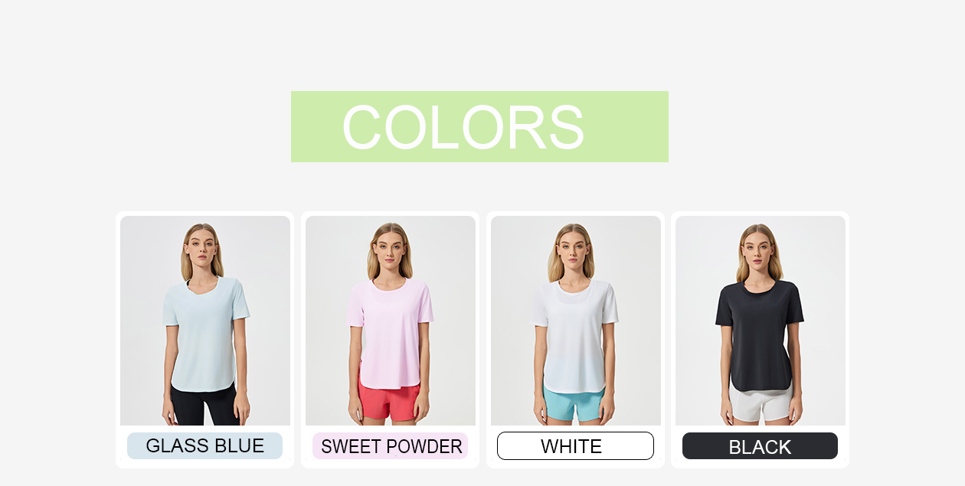Choose the BLACK color label
This screenshot has width=965, height=486.
pyautogui.click(x=760, y=445)
